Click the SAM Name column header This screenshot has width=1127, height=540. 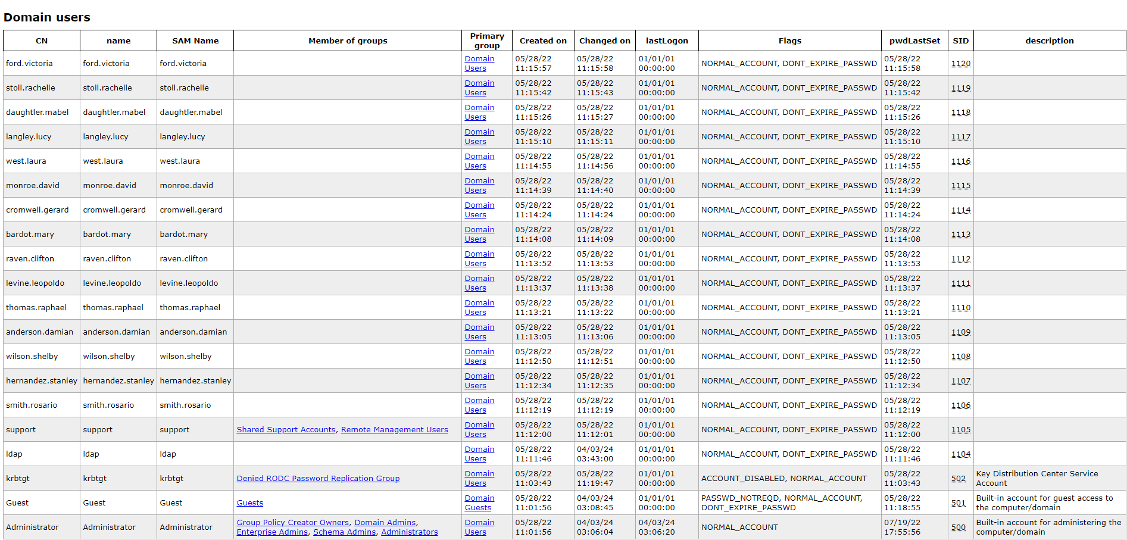point(195,41)
